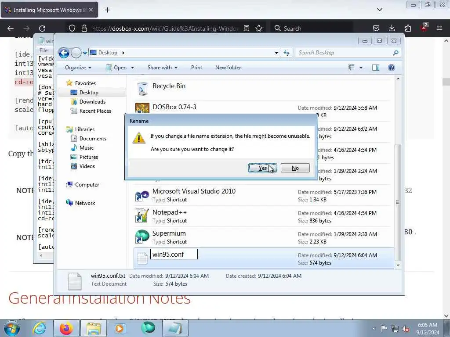Open Downloads in navigation pane
The height and width of the screenshot is (337, 450).
click(x=92, y=102)
